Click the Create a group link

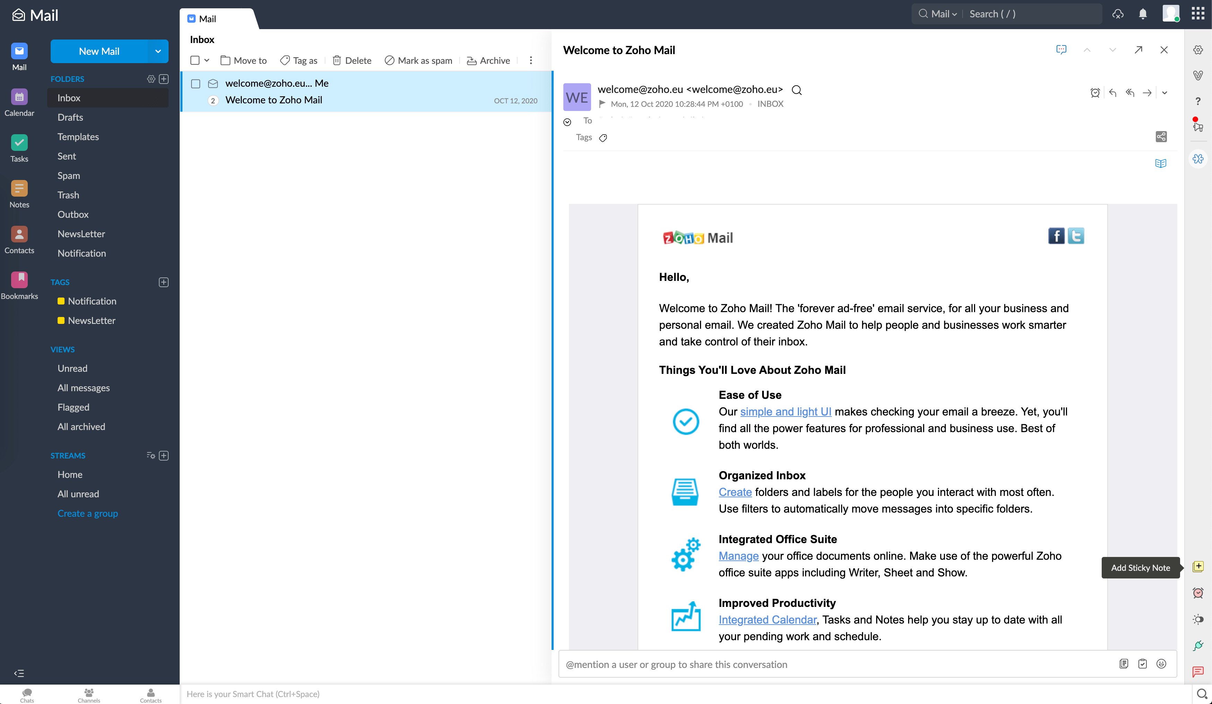[87, 514]
